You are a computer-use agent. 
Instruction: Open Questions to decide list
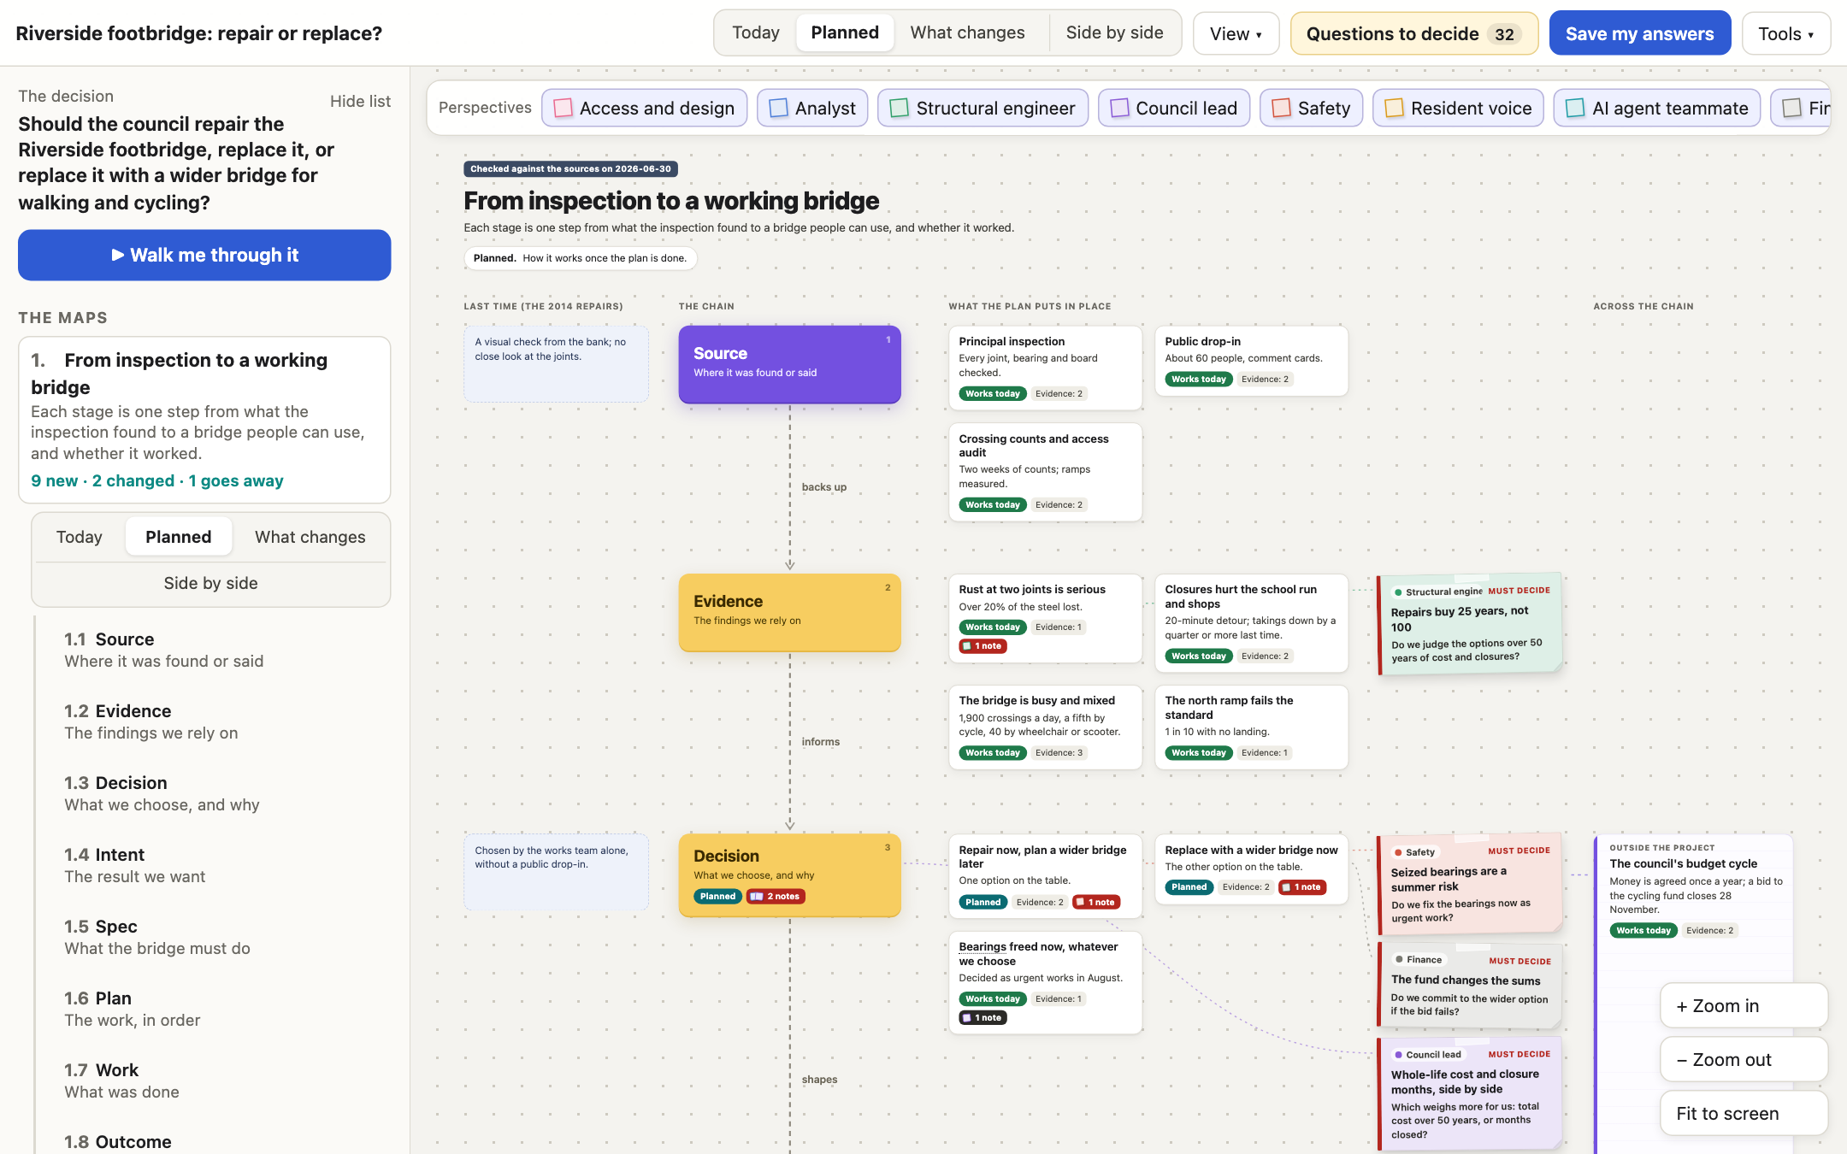click(x=1413, y=33)
